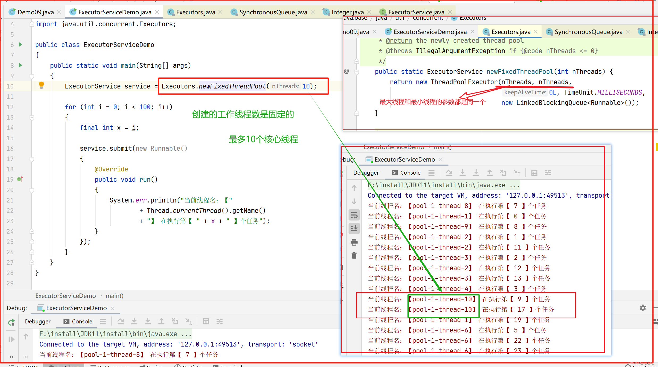Toggle soft-wrap in the inset console sidebar

pos(354,215)
